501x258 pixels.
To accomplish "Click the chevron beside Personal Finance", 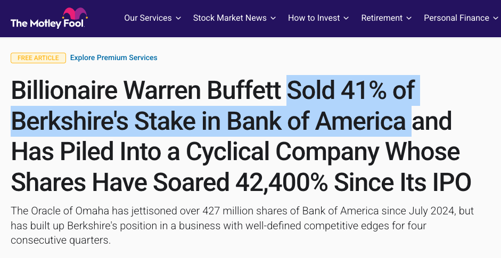I will pyautogui.click(x=496, y=18).
